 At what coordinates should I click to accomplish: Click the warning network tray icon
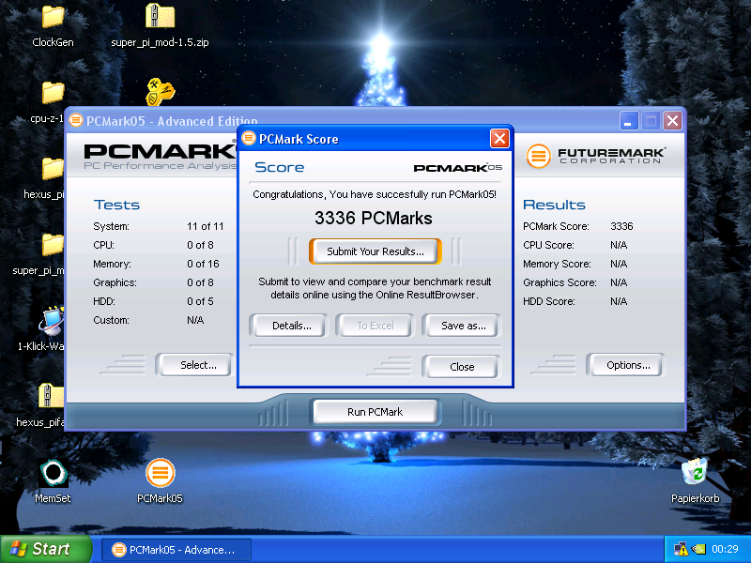pos(681,549)
